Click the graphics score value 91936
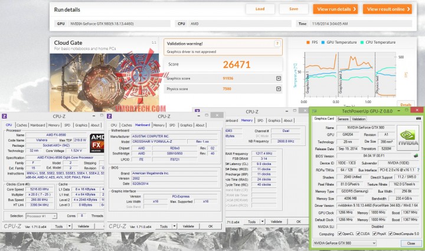Screen dimensions: 425x251 [228, 78]
